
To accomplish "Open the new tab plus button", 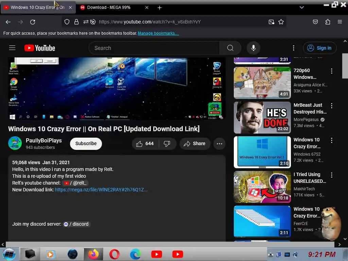I will pyautogui.click(x=159, y=8).
